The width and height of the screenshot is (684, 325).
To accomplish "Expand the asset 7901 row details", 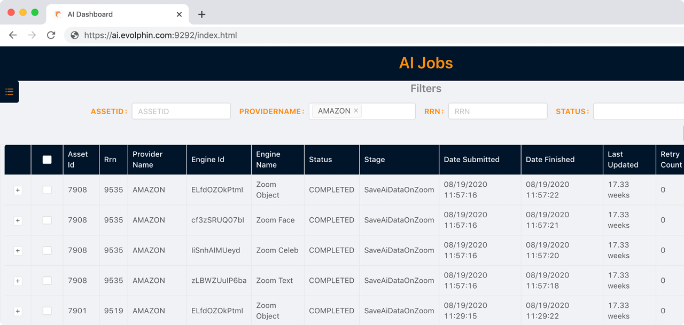I will (x=18, y=311).
